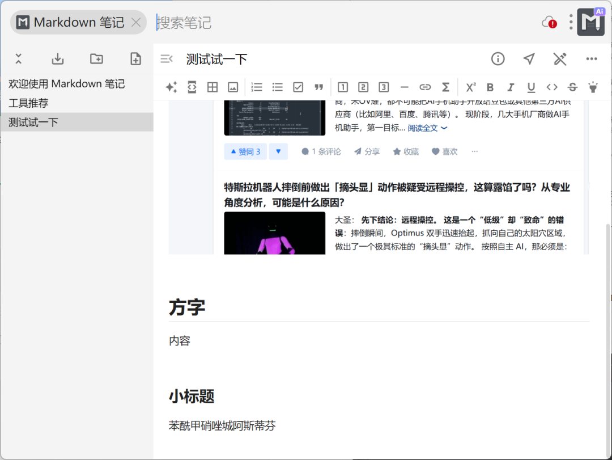This screenshot has height=460, width=612.
Task: Click the 喜欢 like button
Action: click(x=445, y=151)
